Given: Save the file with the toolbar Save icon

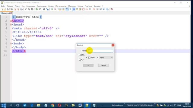Looking at the screenshot, I should click(8, 9).
